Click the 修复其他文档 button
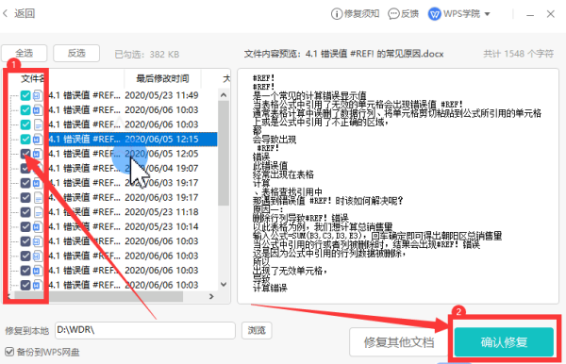Image resolution: width=566 pixels, height=364 pixels. (x=399, y=341)
